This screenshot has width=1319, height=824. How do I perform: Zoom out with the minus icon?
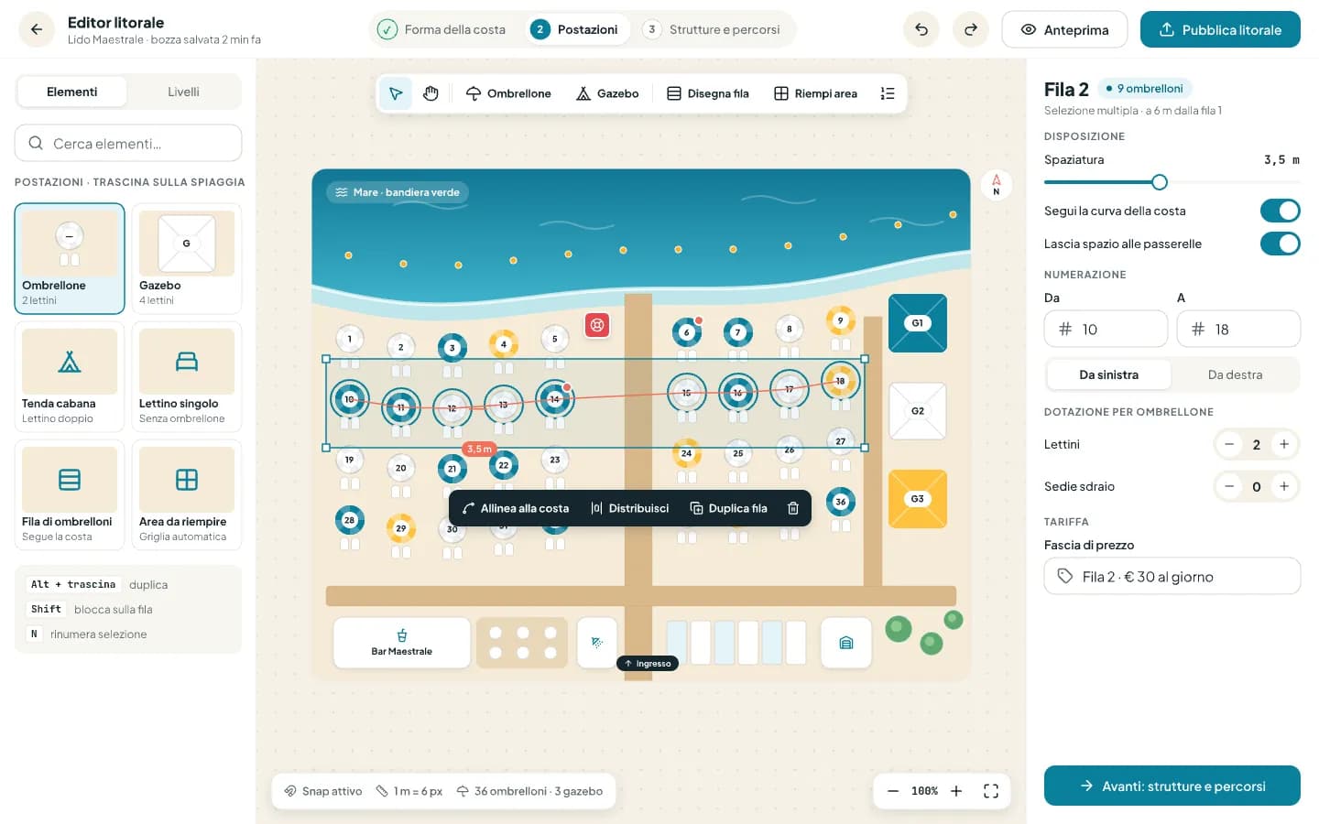coord(893,791)
